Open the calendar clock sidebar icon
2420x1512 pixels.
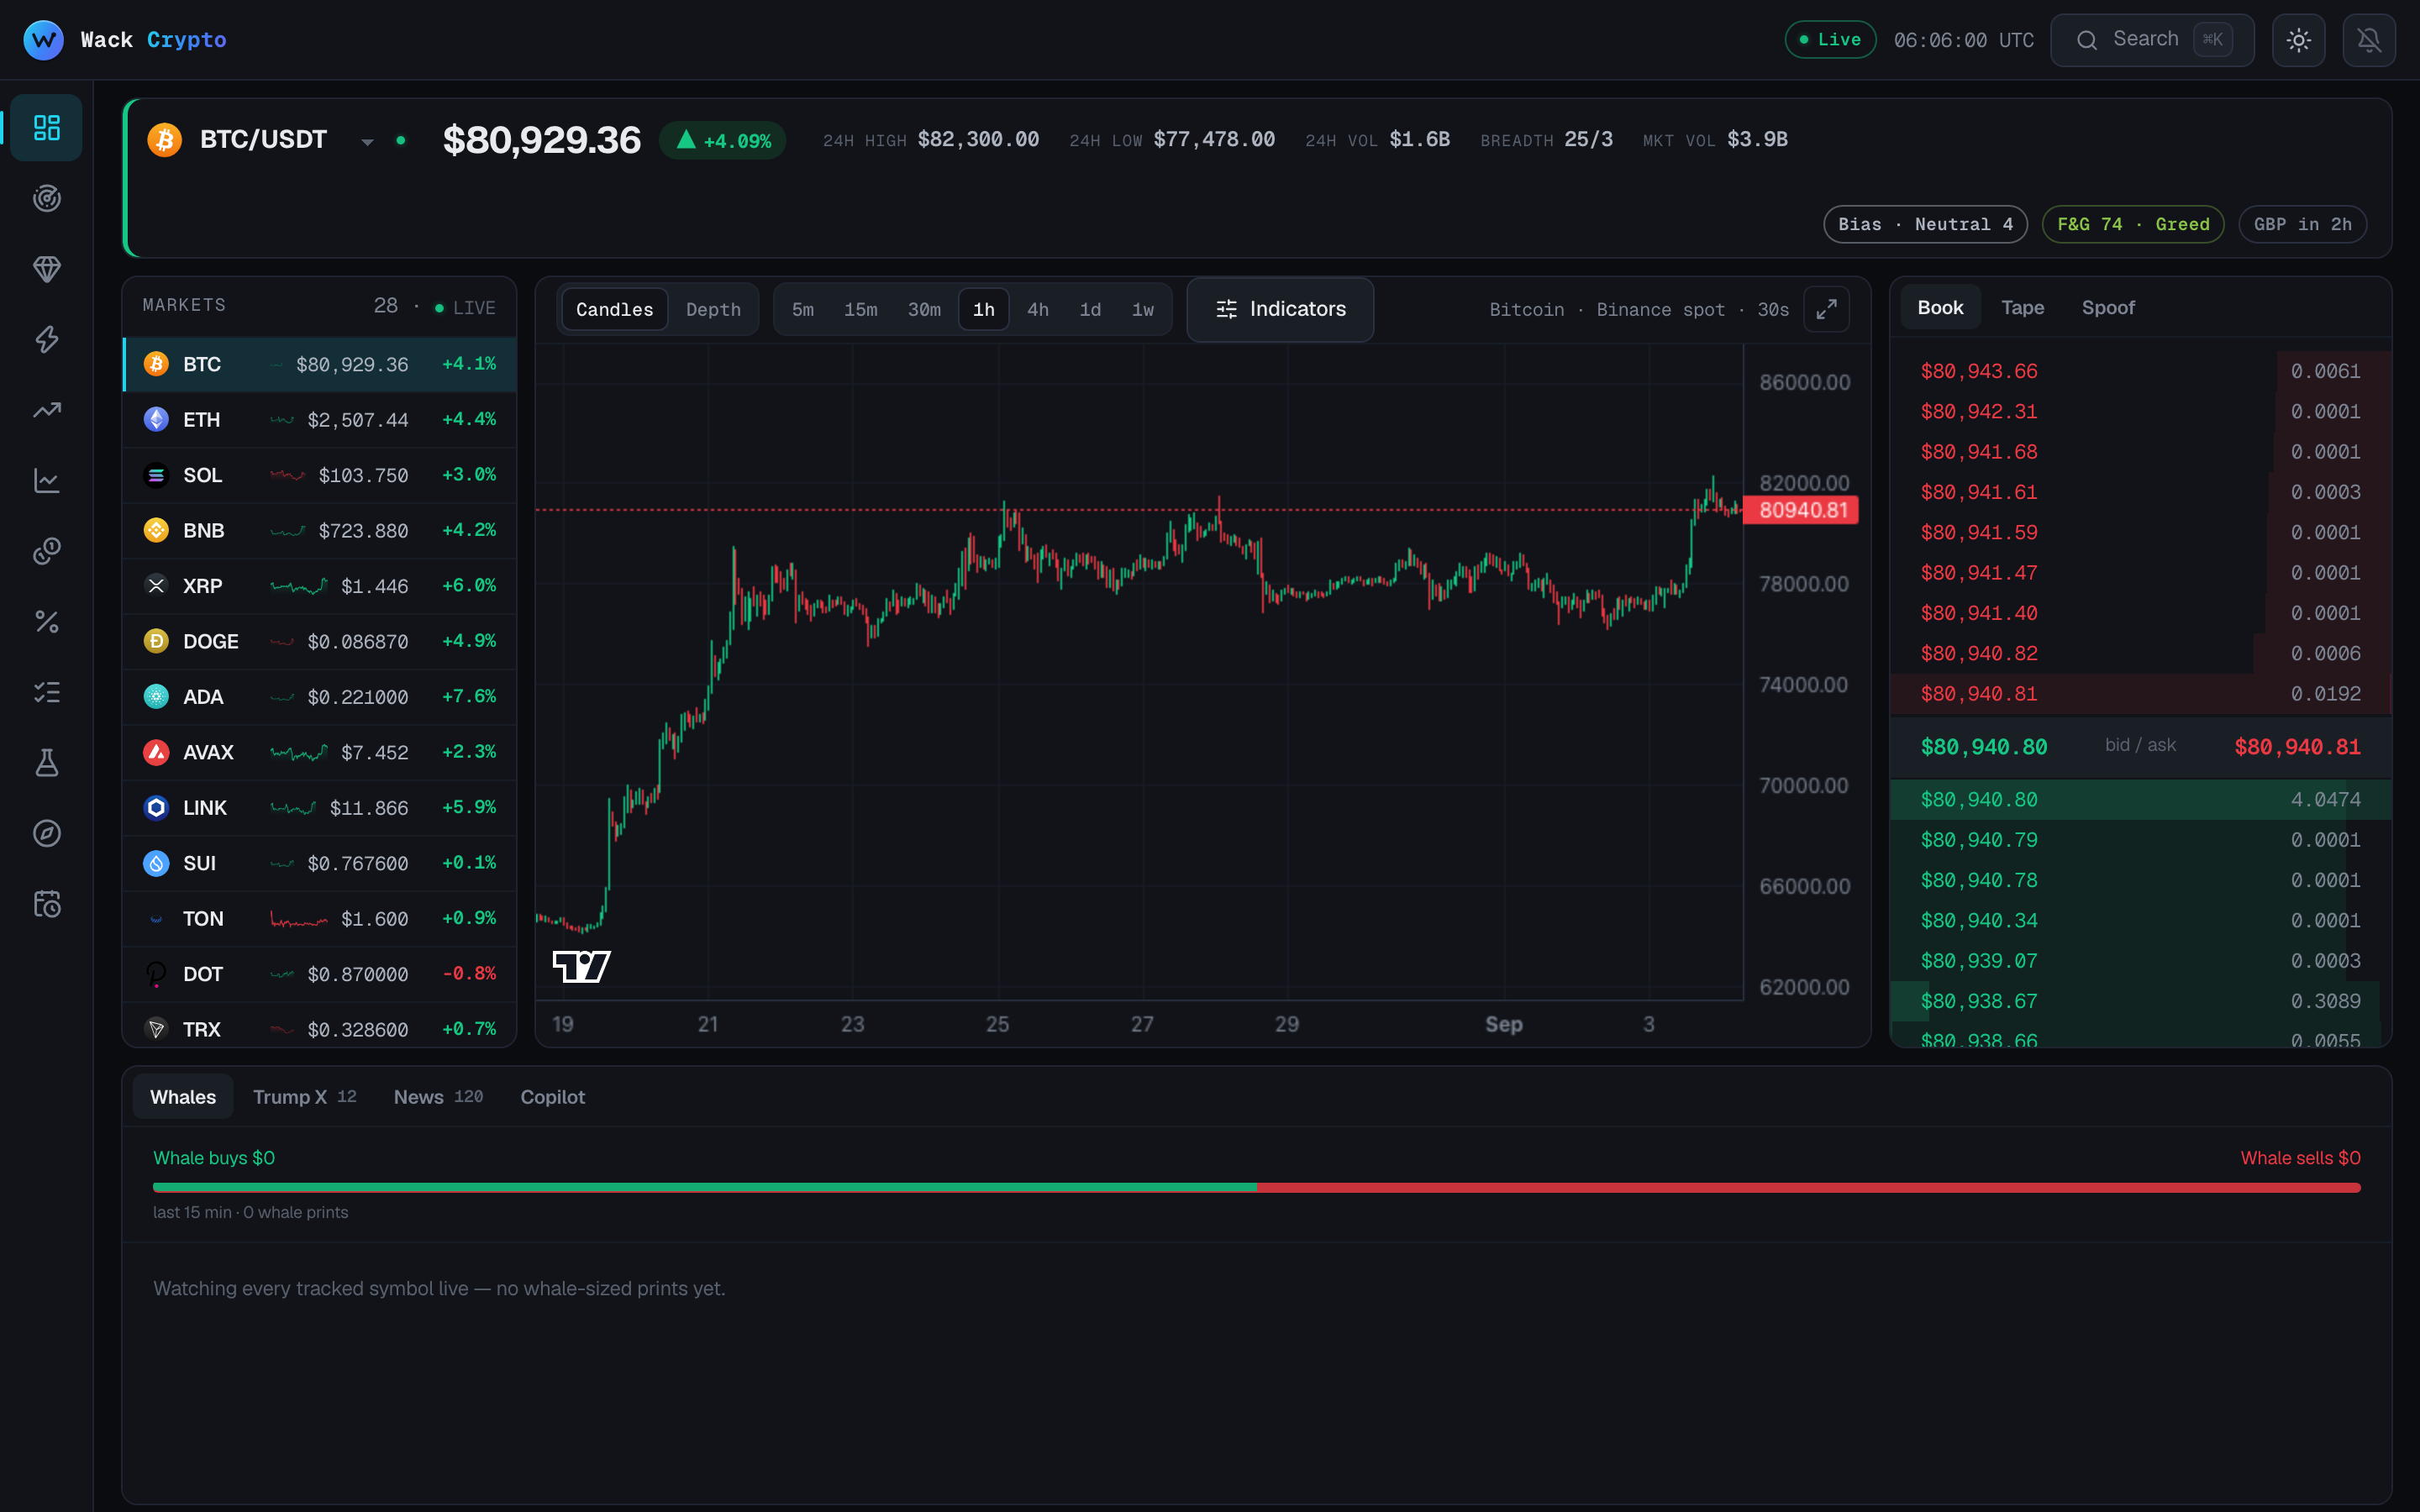pyautogui.click(x=47, y=904)
